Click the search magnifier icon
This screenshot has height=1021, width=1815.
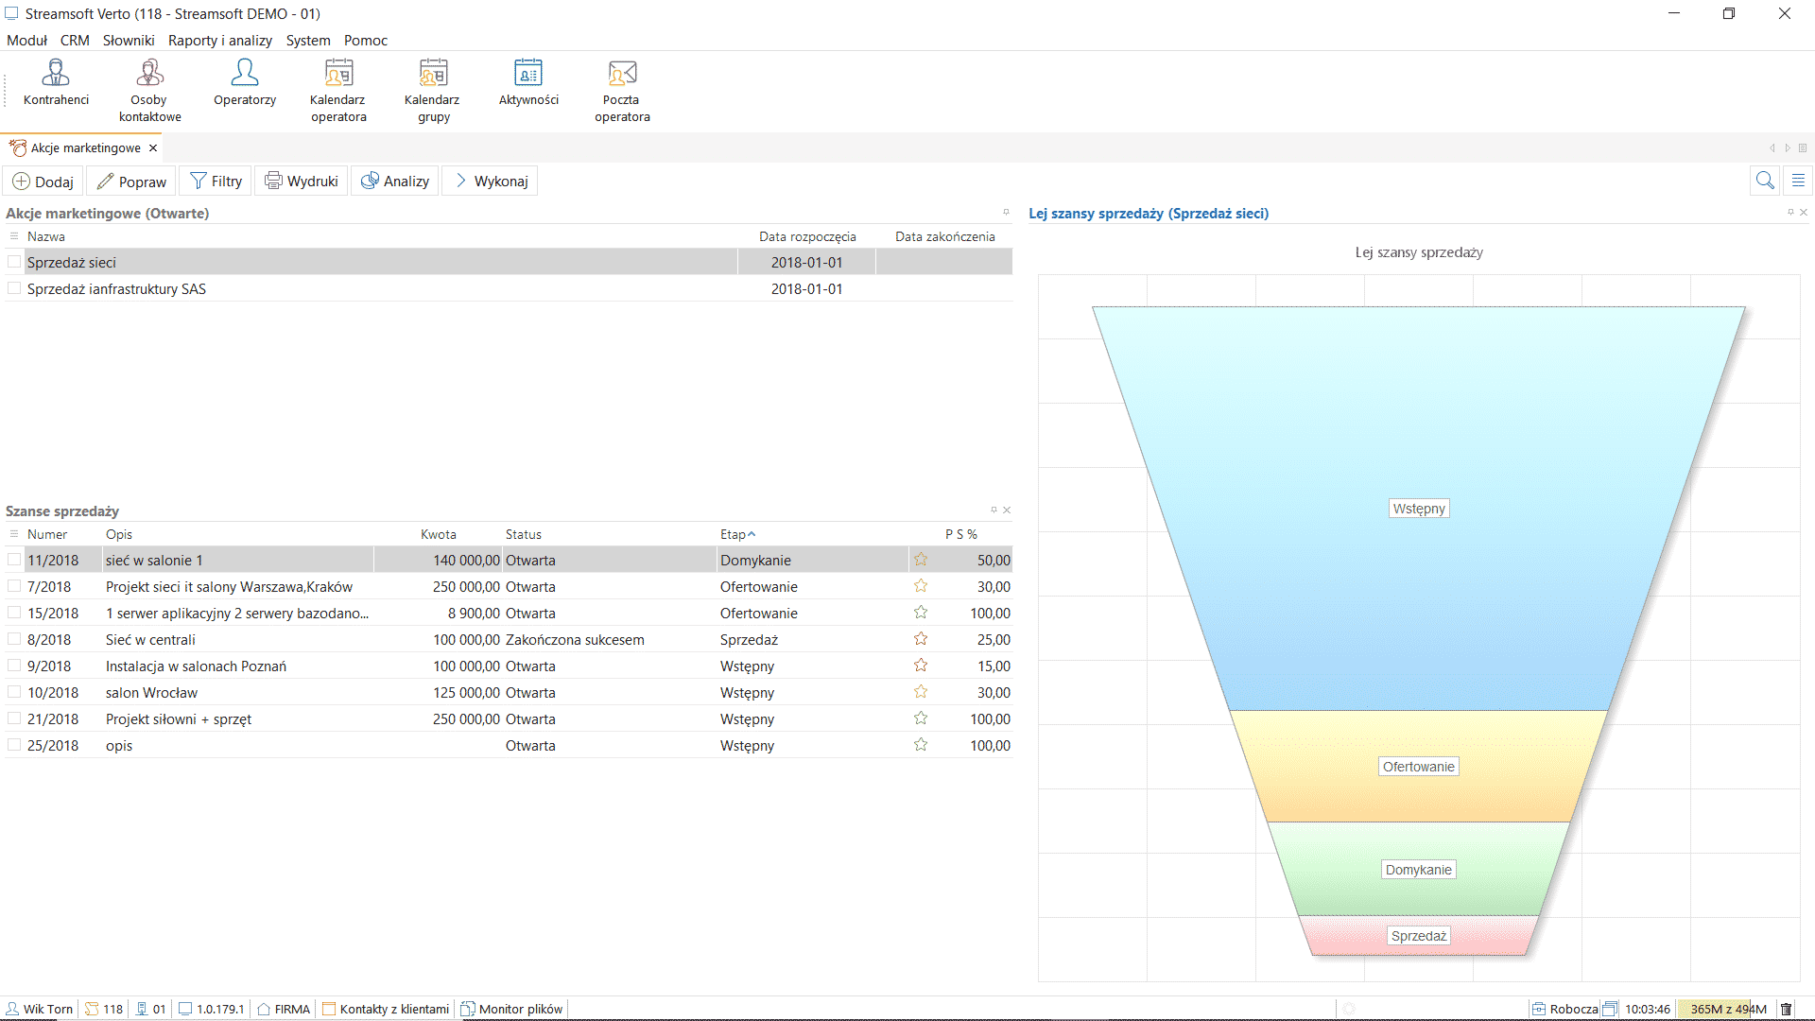(1764, 181)
